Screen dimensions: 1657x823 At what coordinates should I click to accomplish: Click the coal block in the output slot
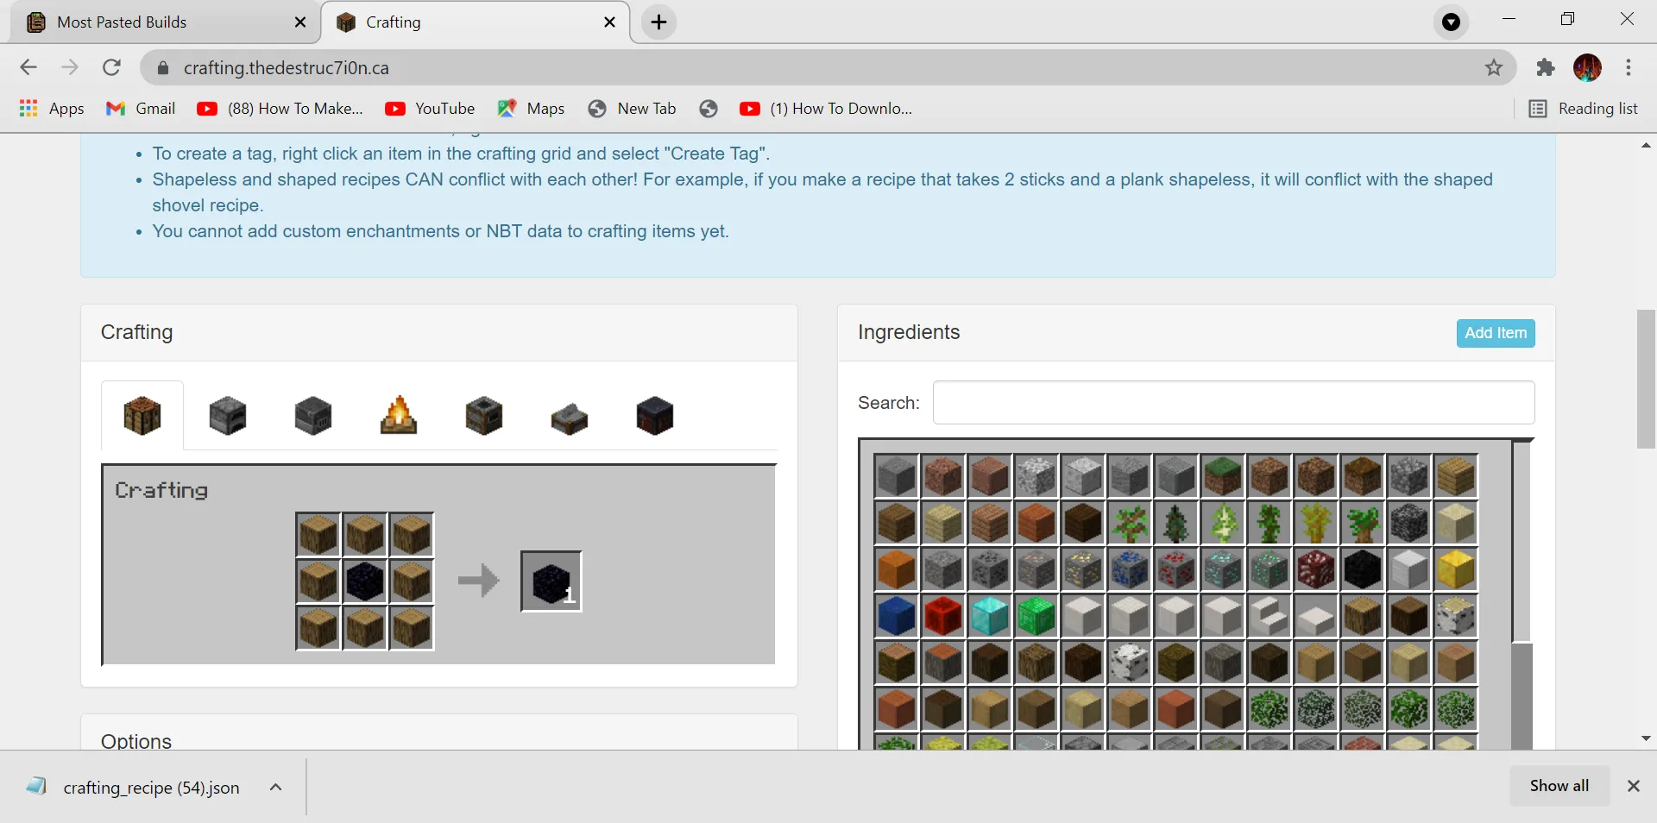pos(551,581)
